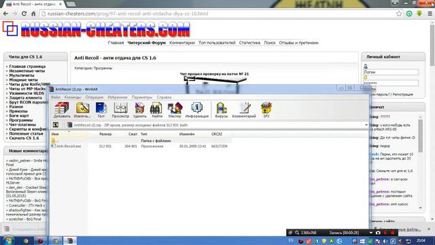Viewport: 435px width, 245px height.
Task: Close the Chrome downloads bar
Action: coord(429,229)
